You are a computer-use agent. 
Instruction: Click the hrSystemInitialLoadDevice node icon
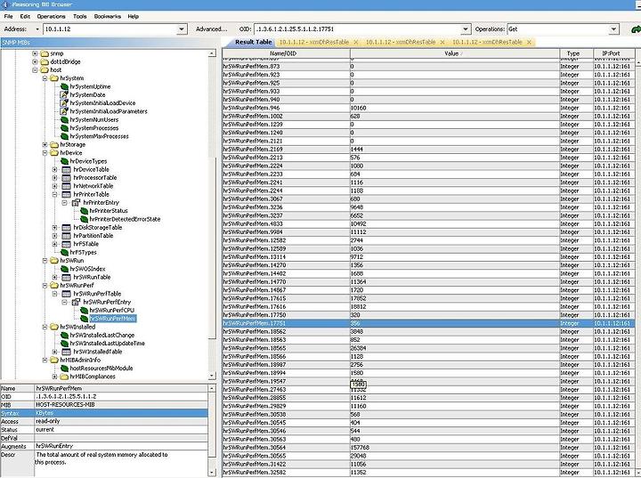pyautogui.click(x=64, y=103)
